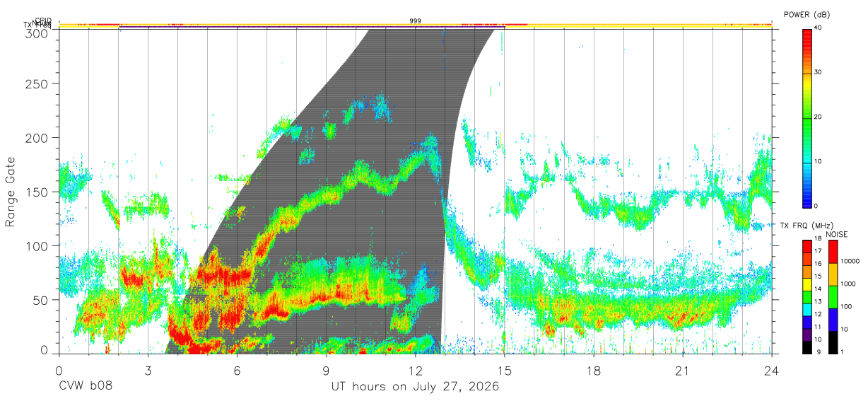Pick the blue NOISE swatch between 10 and 100
The image size is (868, 401).
833,319
